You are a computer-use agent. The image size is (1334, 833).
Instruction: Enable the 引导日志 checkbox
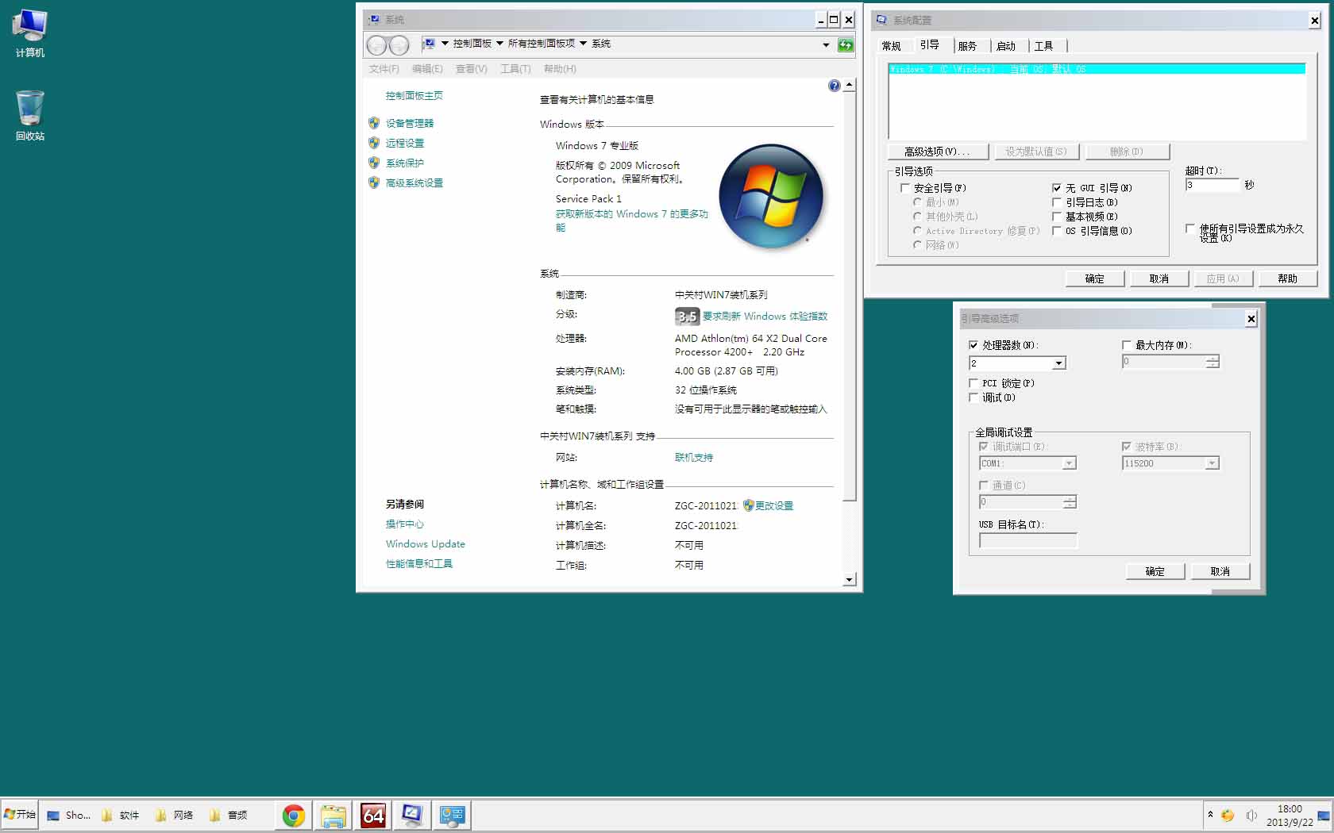1057,202
